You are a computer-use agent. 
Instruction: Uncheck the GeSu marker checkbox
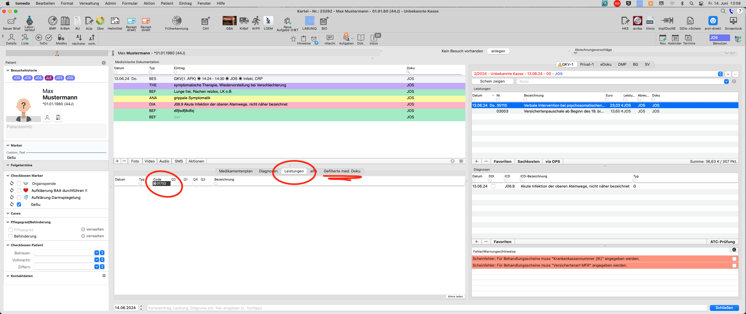click(19, 204)
